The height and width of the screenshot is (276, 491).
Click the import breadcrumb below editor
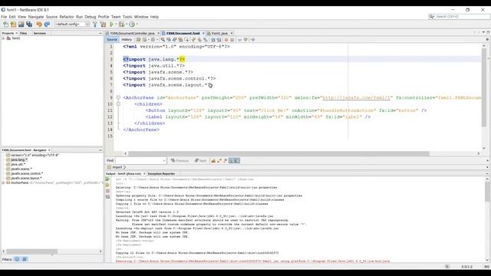pos(117,167)
